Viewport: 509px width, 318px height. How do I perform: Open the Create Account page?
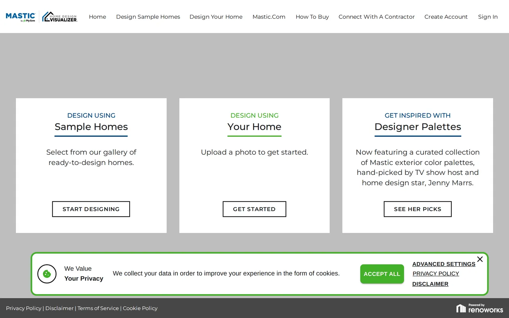point(446,17)
